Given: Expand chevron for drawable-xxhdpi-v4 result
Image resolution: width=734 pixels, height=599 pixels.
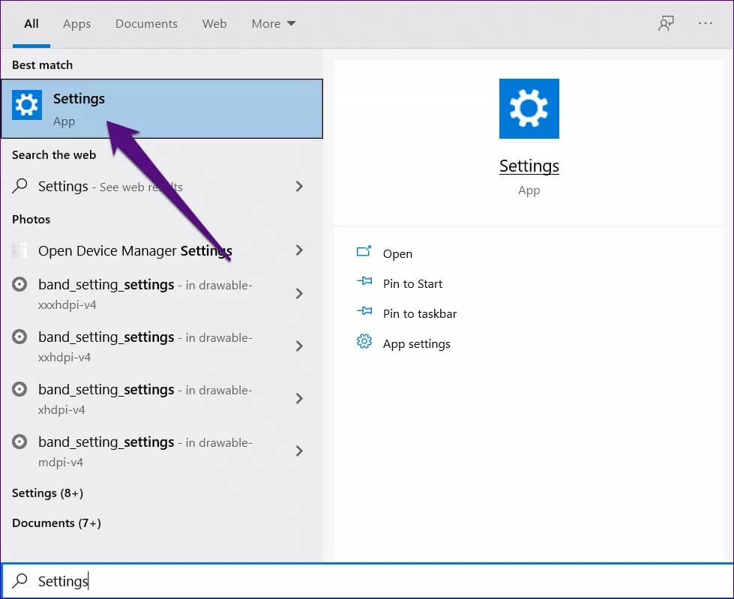Looking at the screenshot, I should [x=300, y=346].
